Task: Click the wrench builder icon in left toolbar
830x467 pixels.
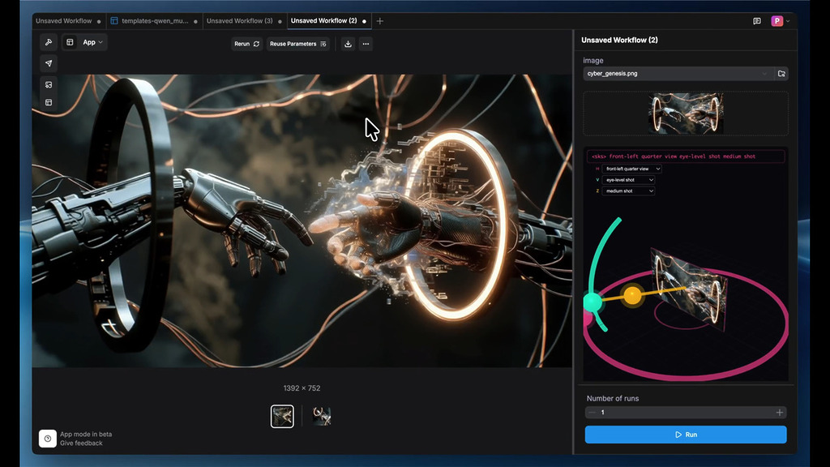Action: pos(49,42)
